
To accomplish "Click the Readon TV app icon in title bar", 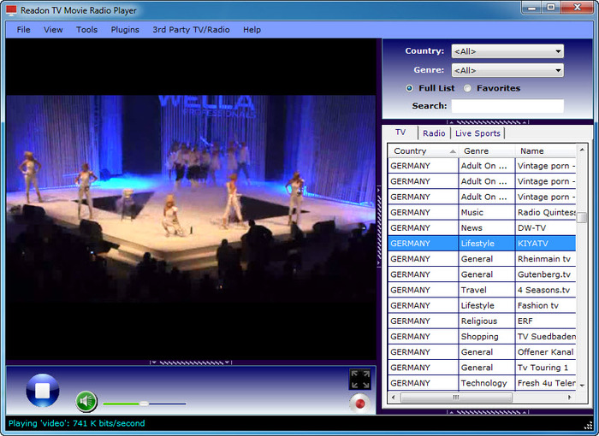I will pyautogui.click(x=11, y=10).
